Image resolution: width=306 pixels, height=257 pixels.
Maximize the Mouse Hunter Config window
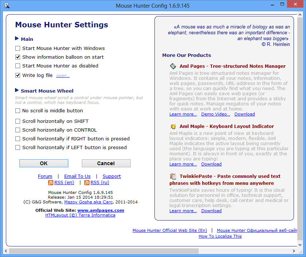coord(282,4)
